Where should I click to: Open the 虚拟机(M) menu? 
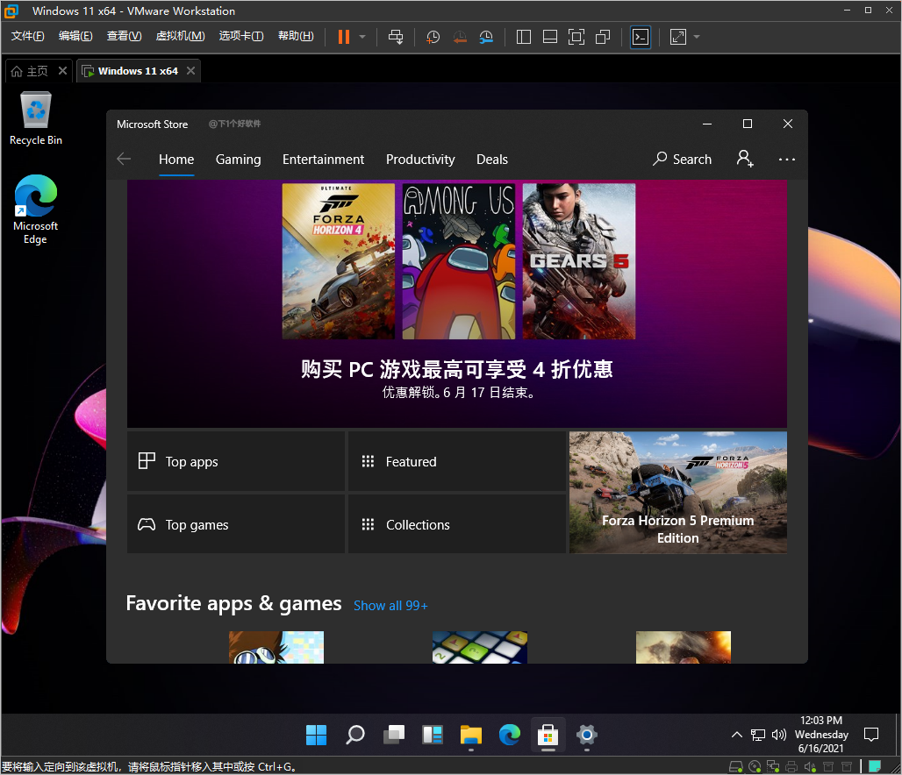click(180, 36)
